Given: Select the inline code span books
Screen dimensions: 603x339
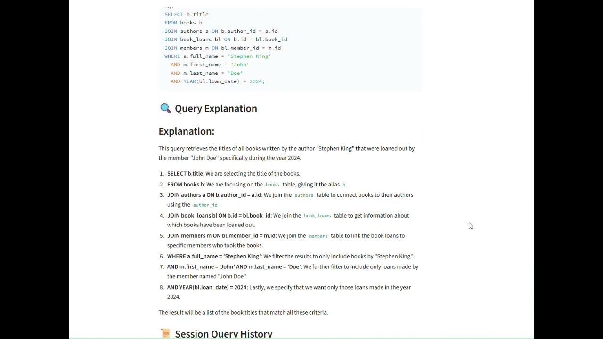Looking at the screenshot, I should pyautogui.click(x=272, y=185).
